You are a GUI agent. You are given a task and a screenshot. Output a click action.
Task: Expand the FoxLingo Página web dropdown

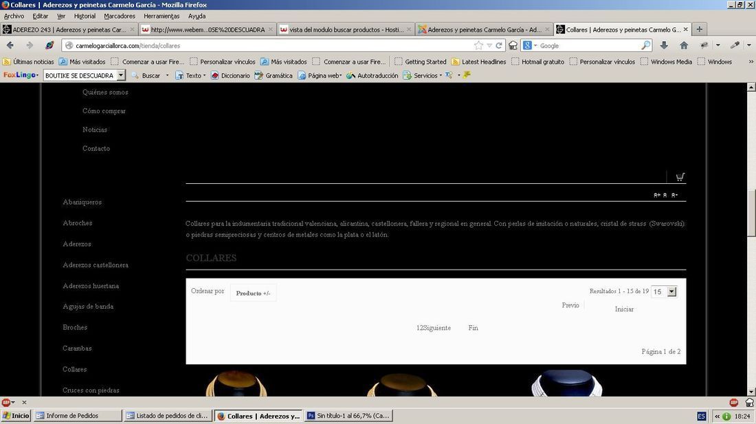click(x=320, y=75)
